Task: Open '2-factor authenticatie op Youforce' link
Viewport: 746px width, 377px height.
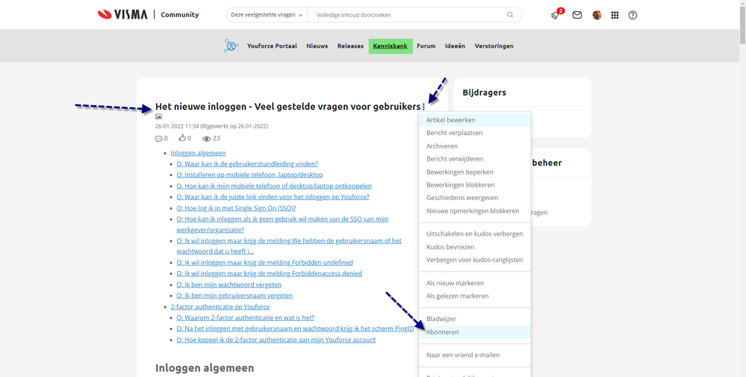Action: (220, 307)
